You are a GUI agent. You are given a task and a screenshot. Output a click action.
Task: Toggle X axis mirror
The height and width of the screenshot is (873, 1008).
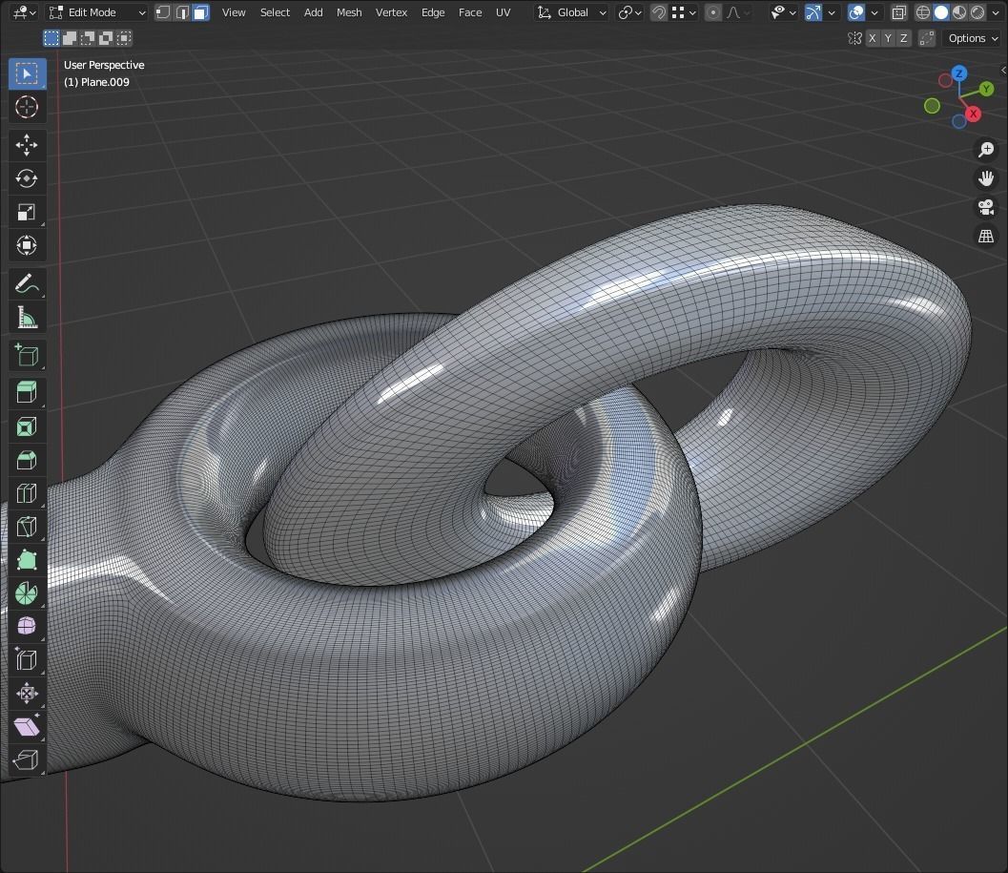pos(873,38)
